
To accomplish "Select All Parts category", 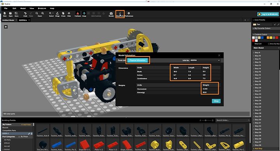I will click(7, 140).
